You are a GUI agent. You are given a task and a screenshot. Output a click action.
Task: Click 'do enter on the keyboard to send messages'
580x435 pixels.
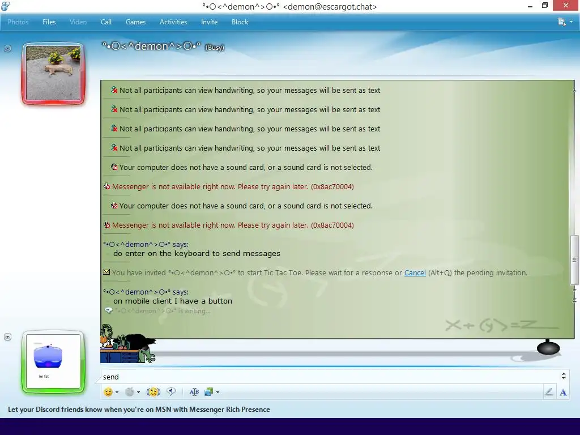point(197,254)
